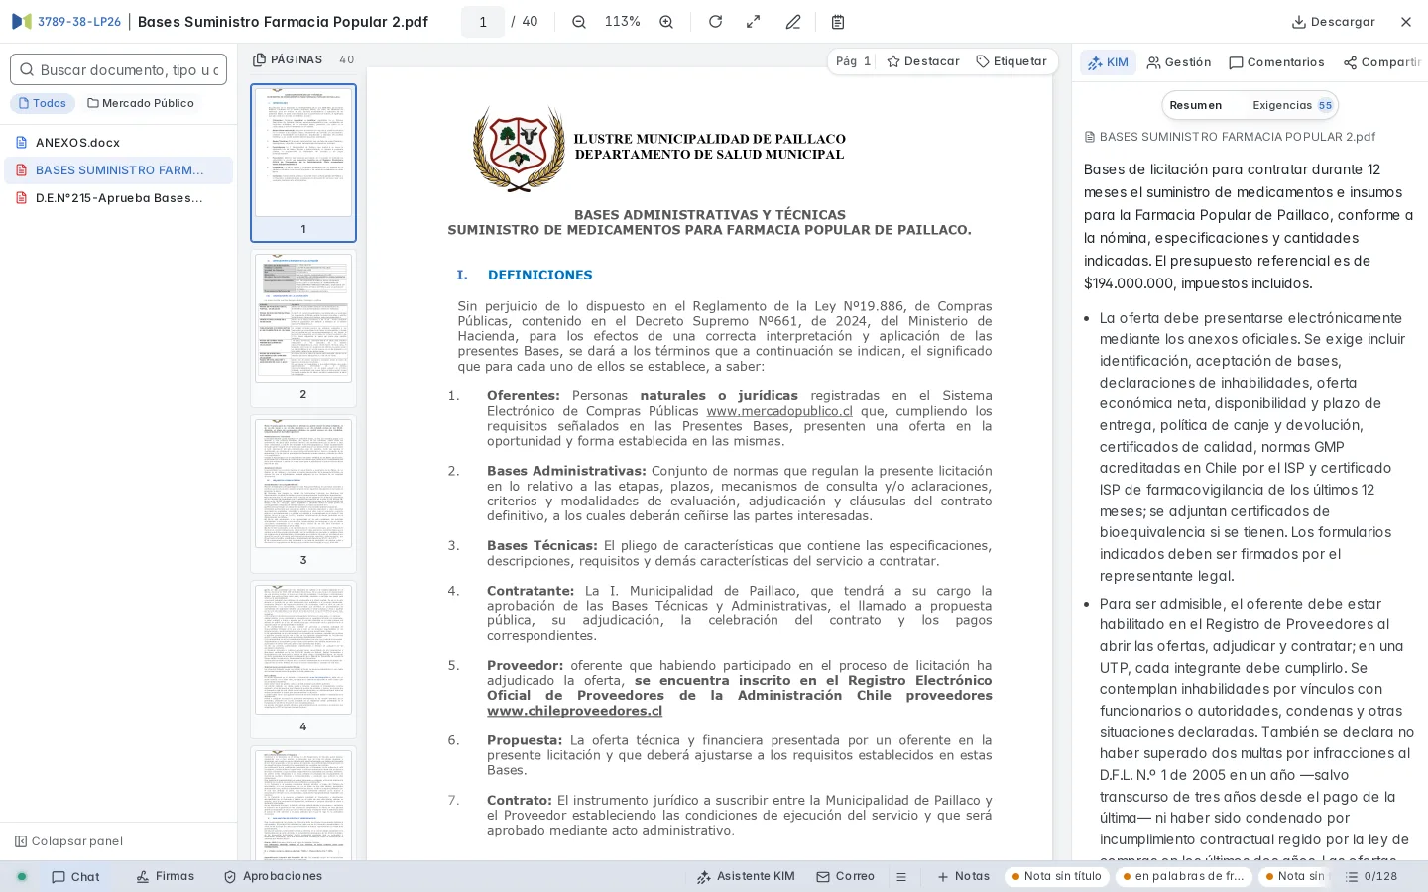Open ANEXOS.docx file
Image resolution: width=1428 pixels, height=892 pixels.
(x=119, y=143)
